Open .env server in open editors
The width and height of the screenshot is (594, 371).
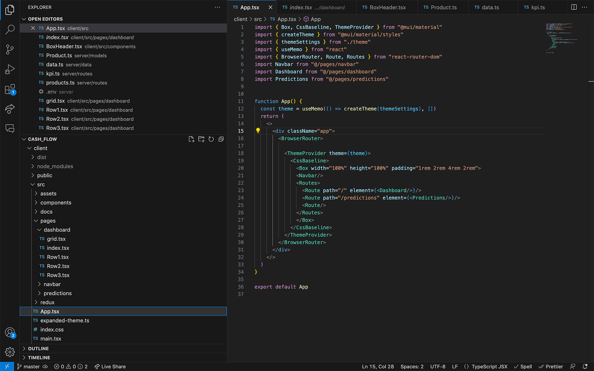click(x=123, y=92)
